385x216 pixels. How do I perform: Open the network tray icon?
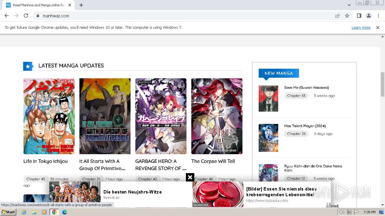[x=349, y=212]
